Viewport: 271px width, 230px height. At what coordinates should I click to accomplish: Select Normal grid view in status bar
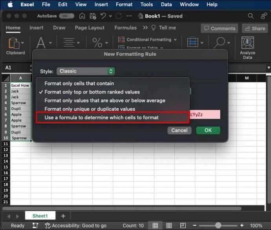(156, 226)
